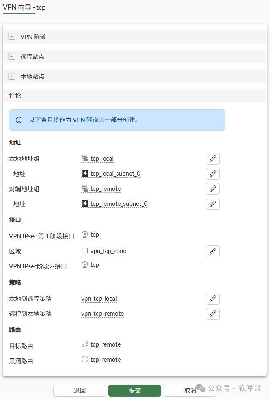The height and width of the screenshot is (399, 270).
Task: Go back with the 退回 button
Action: click(80, 390)
